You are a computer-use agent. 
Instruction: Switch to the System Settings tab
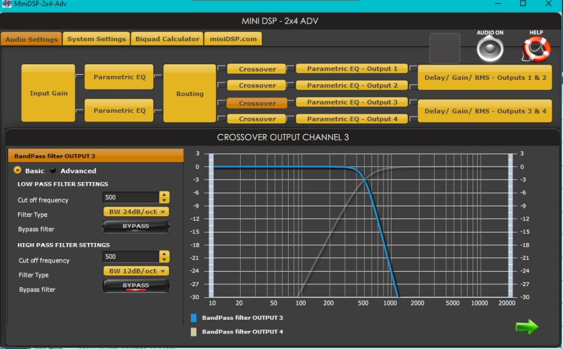pyautogui.click(x=96, y=39)
